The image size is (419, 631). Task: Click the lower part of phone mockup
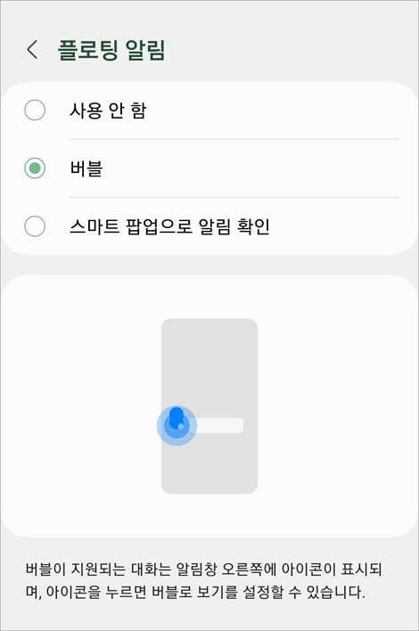tap(209, 471)
